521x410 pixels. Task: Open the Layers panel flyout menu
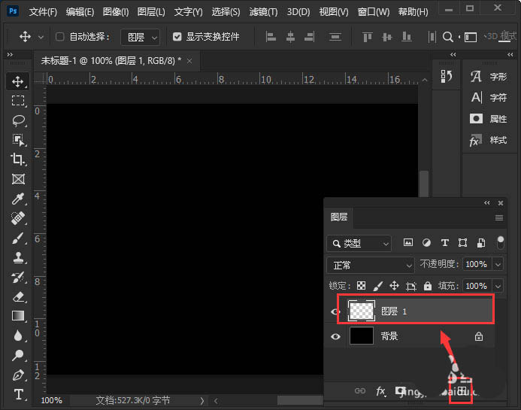(498, 218)
